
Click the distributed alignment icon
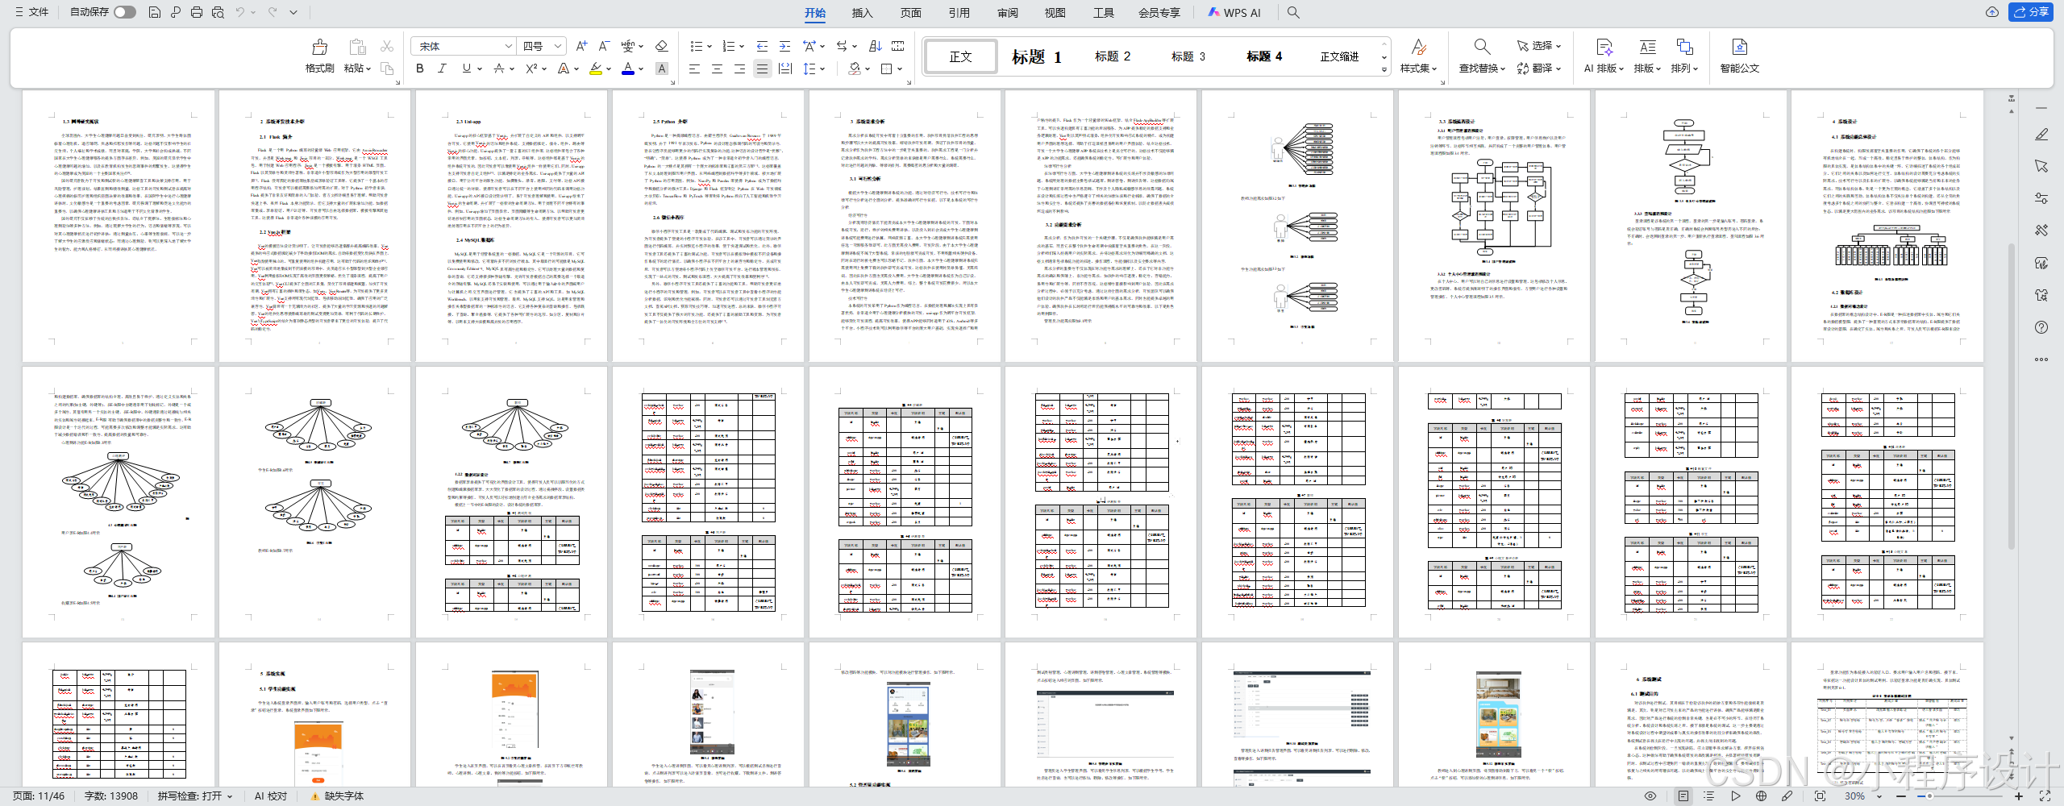[785, 69]
